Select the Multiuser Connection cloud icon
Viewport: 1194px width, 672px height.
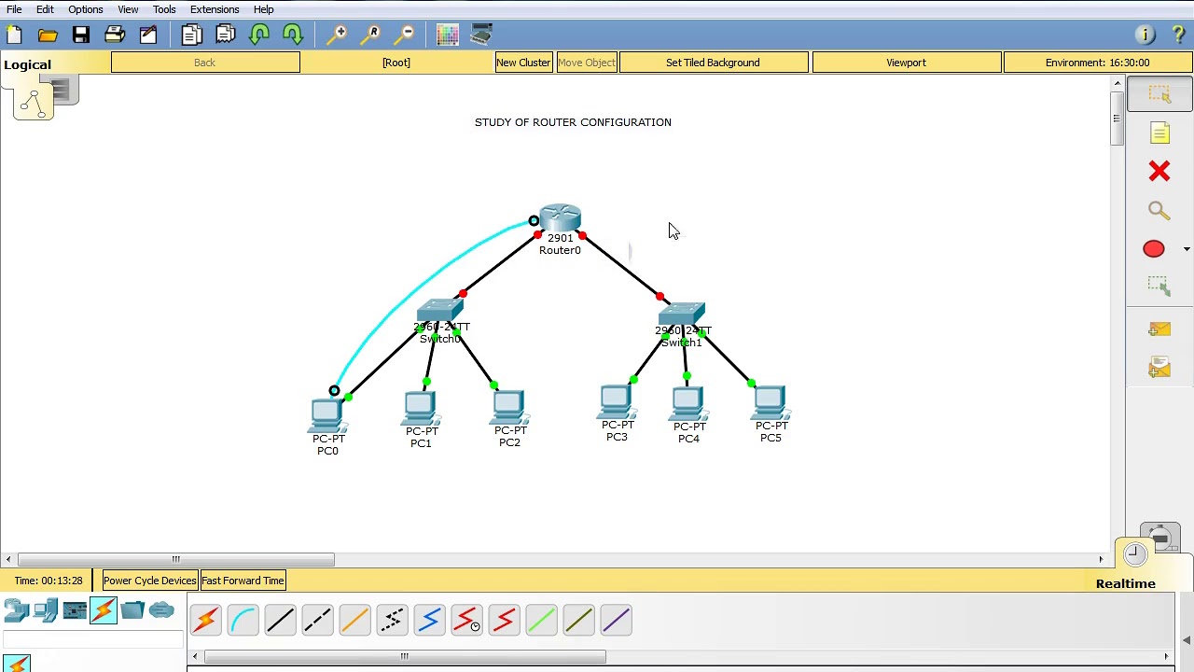click(161, 610)
